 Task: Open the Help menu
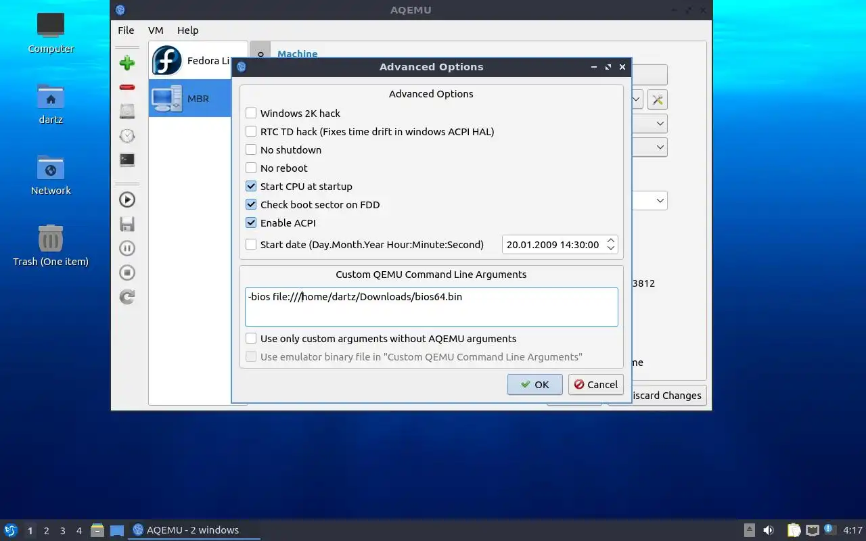[188, 30]
